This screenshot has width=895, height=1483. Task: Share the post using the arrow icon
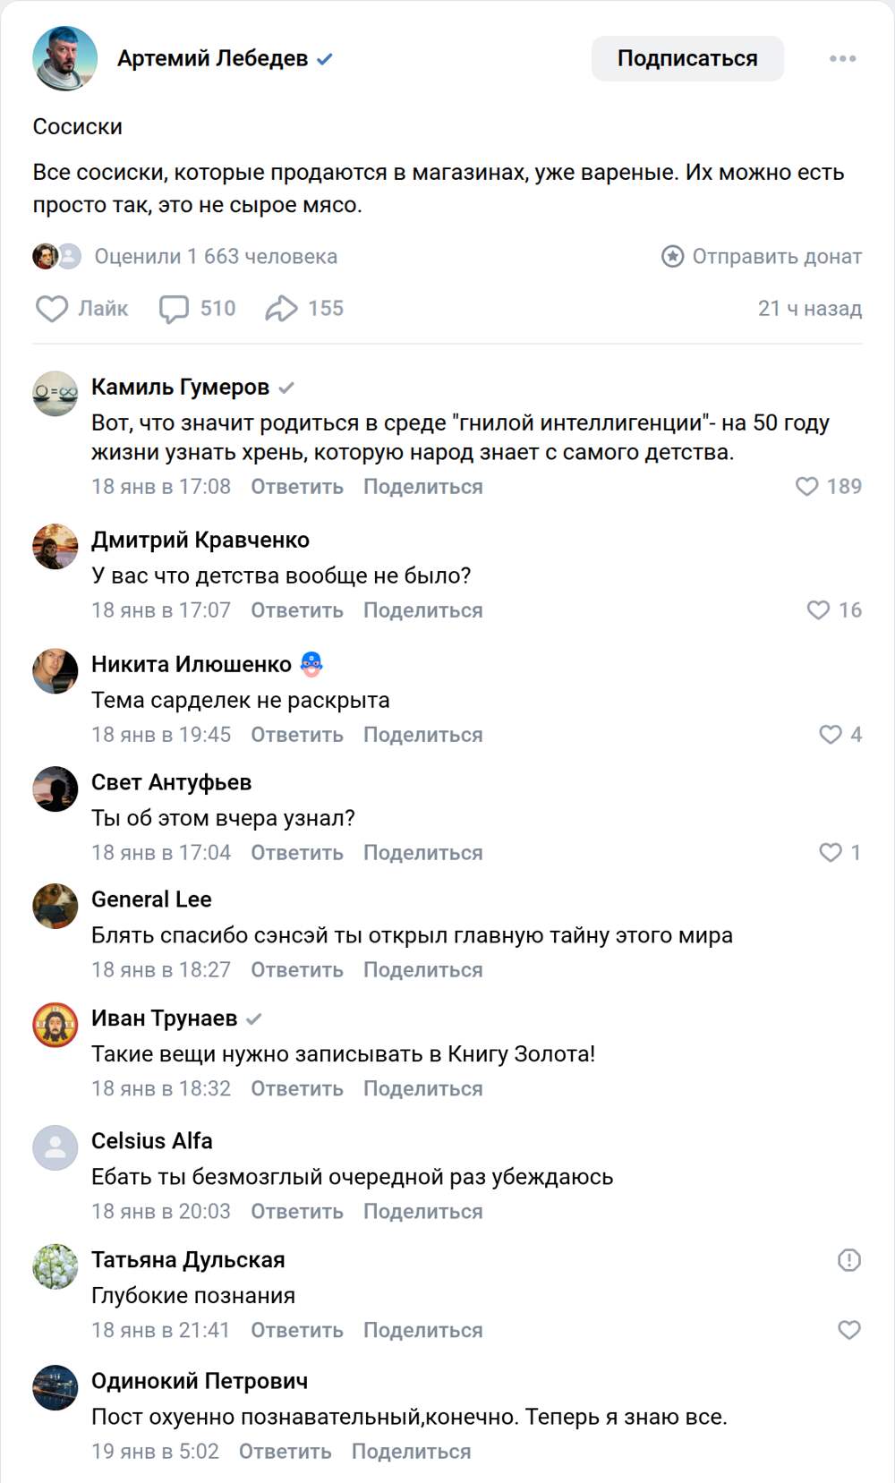click(x=281, y=309)
